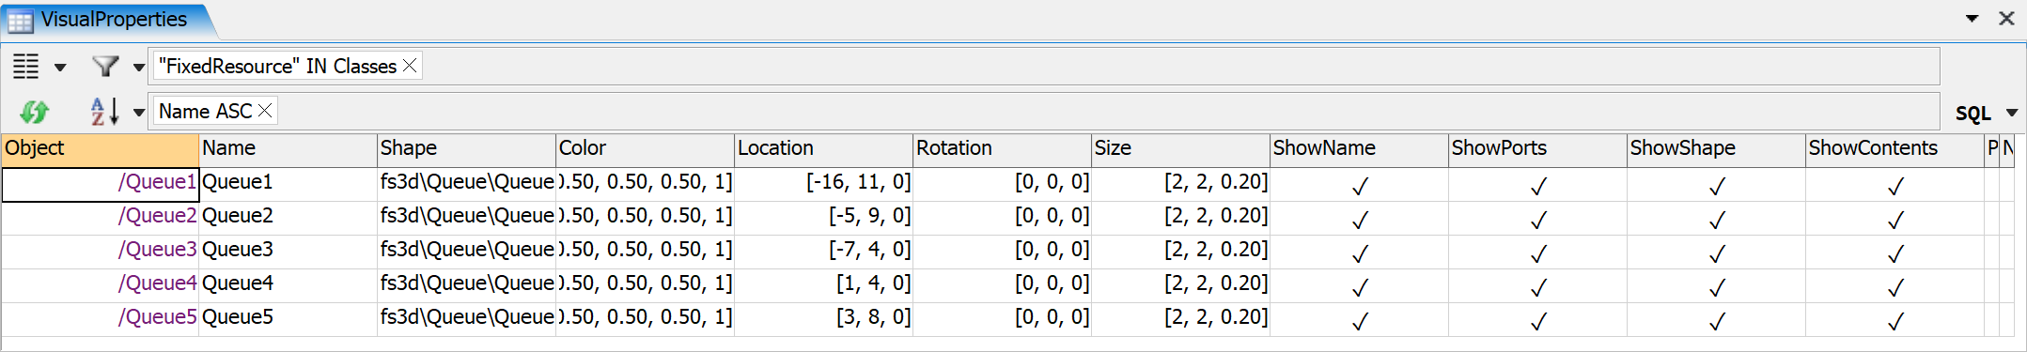Click the filter funnel icon
The width and height of the screenshot is (2027, 352).
point(105,67)
